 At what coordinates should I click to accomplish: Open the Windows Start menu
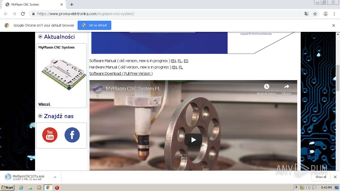coord(7,188)
